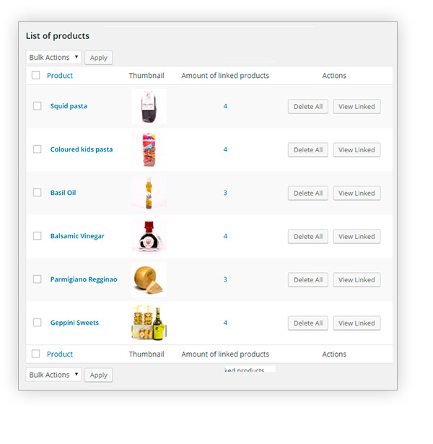433x444 pixels.
Task: View linked products for Geppini Sweets
Action: [x=357, y=323]
